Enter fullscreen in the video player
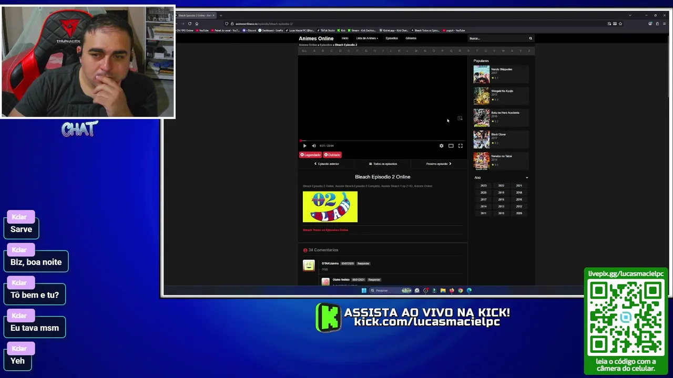The image size is (673, 378). [460, 146]
